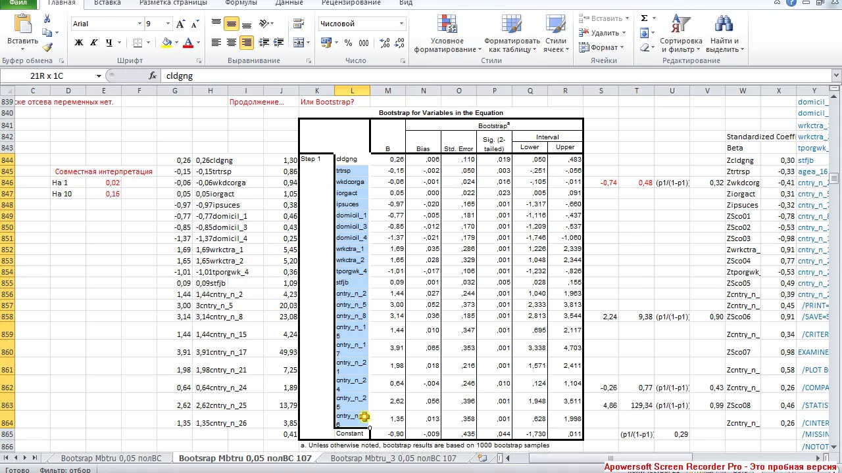Select row header 850
The width and height of the screenshot is (842, 473).
[x=7, y=227]
